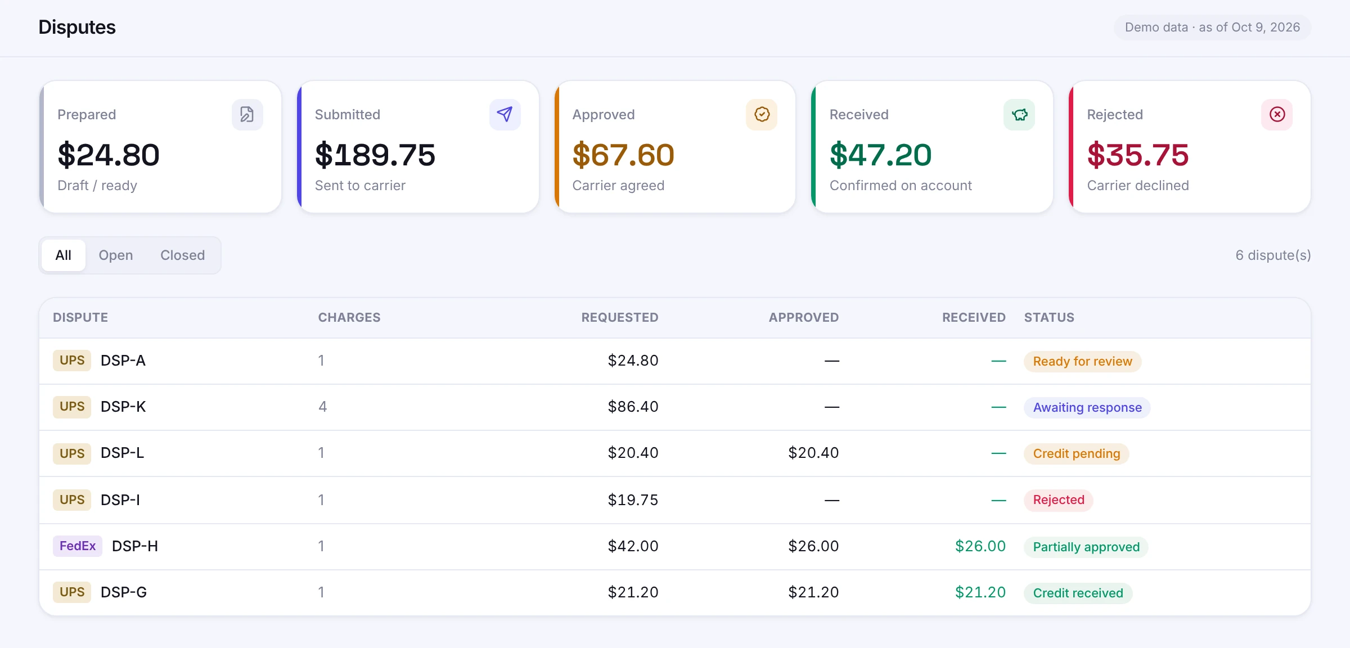
Task: Click the Demo data as of Oct 9 badge
Action: pos(1212,28)
